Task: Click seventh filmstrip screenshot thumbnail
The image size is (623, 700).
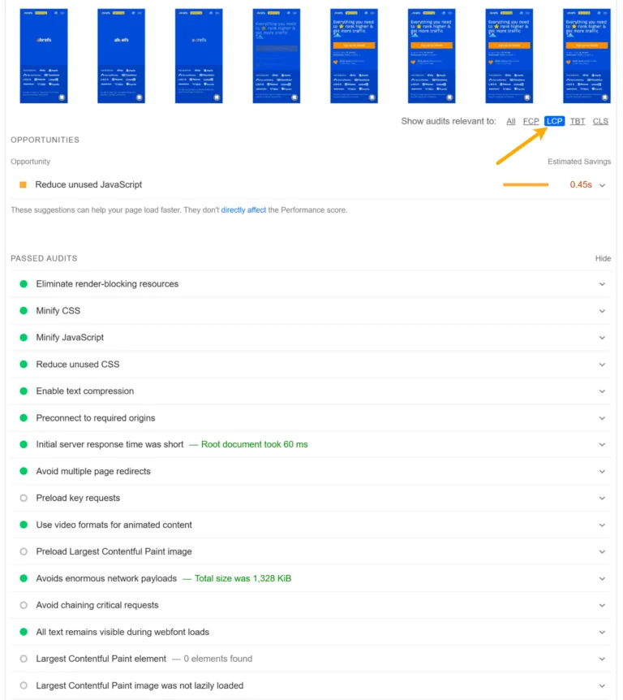Action: (509, 56)
